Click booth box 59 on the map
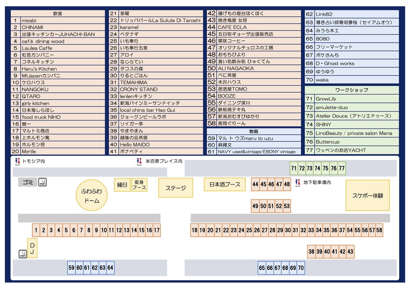Viewport: 410px width, 289px height. click(x=71, y=268)
